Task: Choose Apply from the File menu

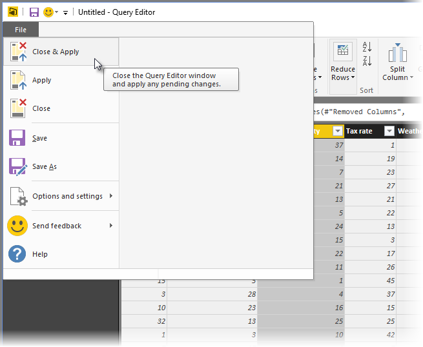Action: point(42,81)
